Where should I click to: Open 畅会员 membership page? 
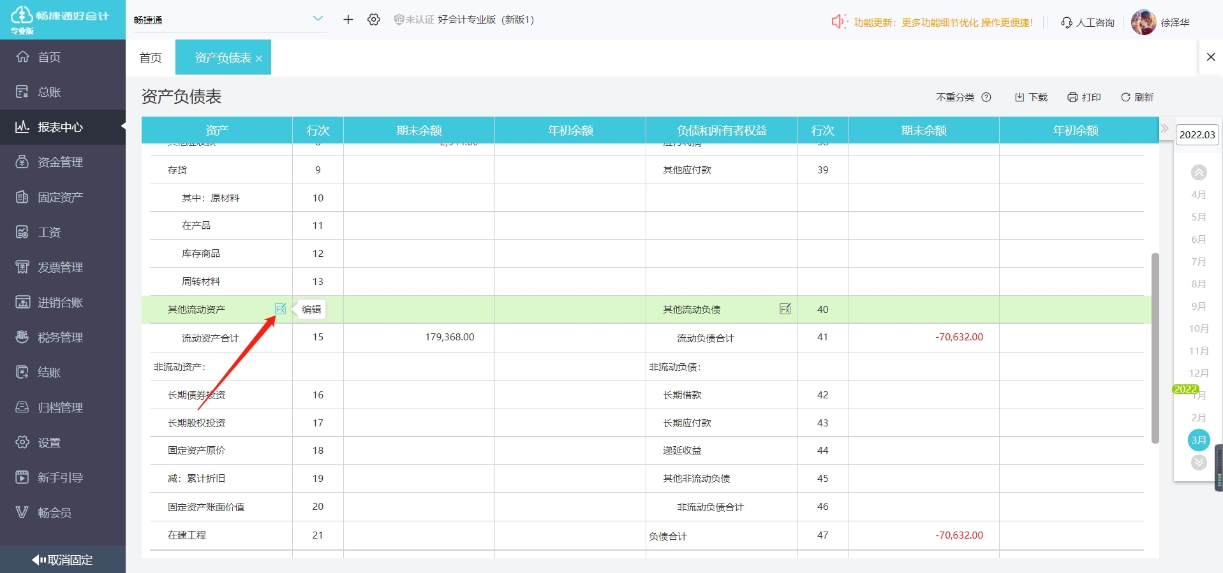click(x=63, y=512)
